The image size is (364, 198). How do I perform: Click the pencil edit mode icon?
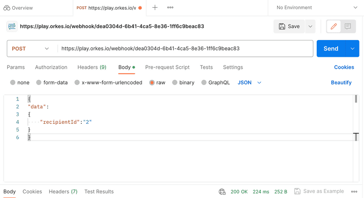coord(334,26)
